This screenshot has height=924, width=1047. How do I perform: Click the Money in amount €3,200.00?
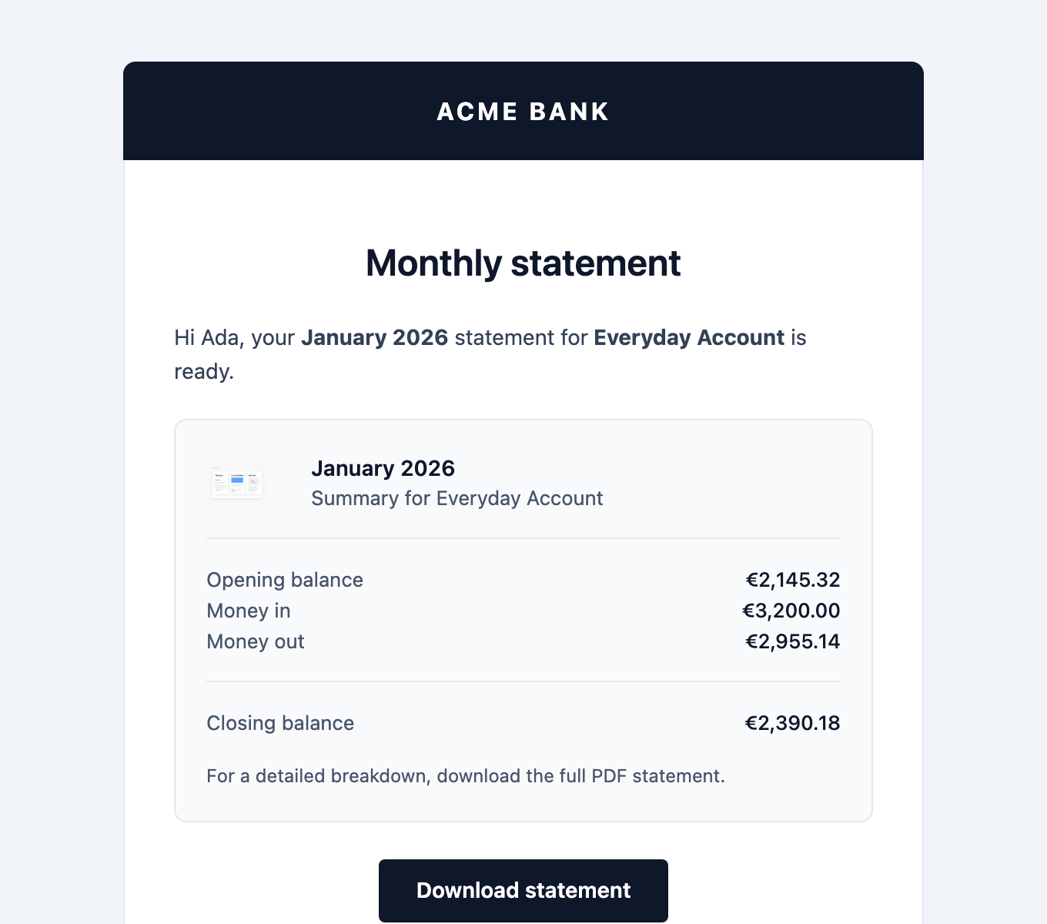click(x=791, y=611)
